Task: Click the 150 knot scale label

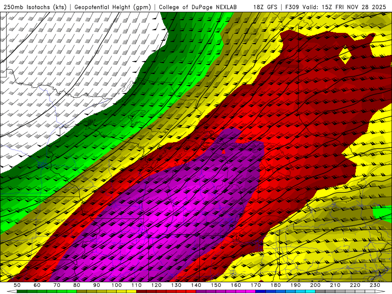Action: (216, 285)
